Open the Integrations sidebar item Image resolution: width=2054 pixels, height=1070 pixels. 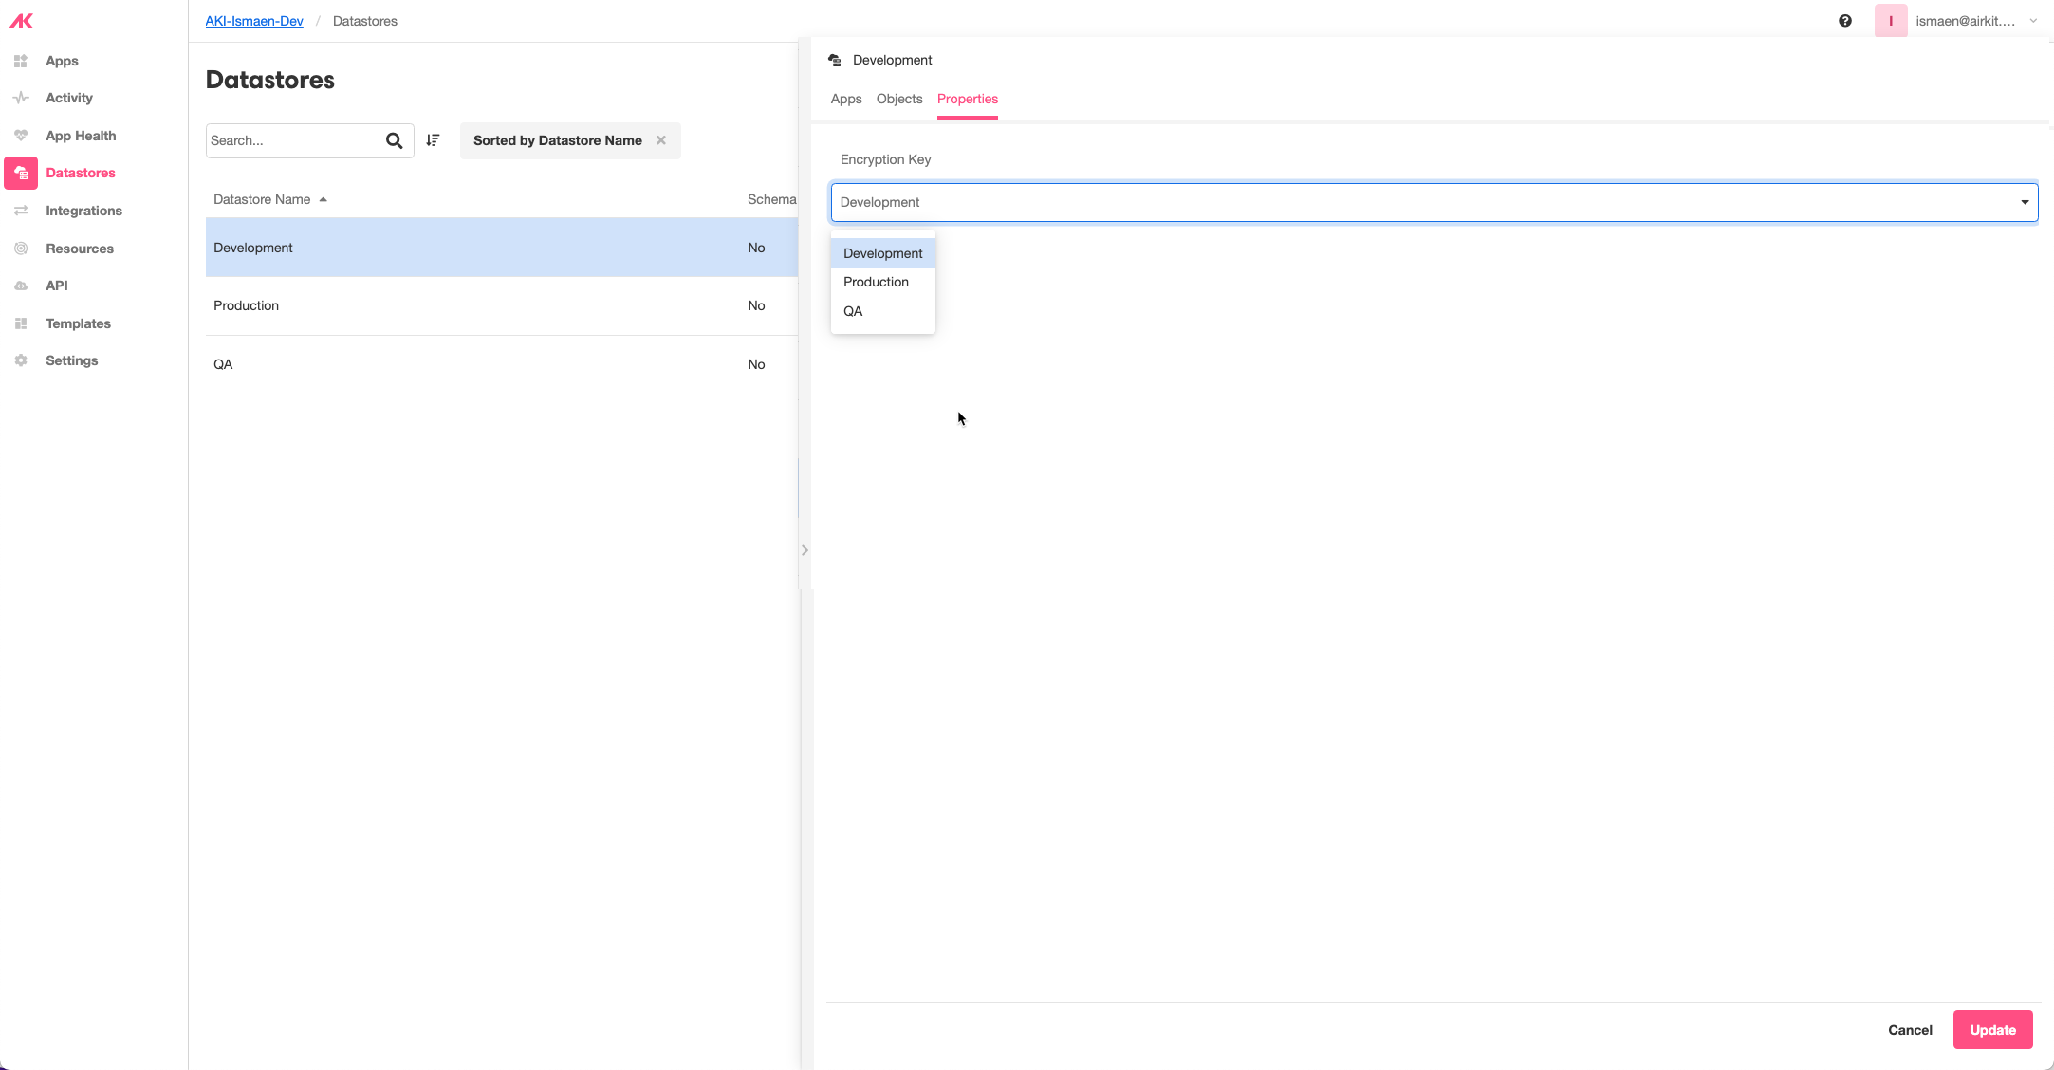tap(83, 211)
